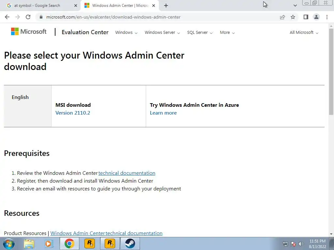
Task: Click the page vertical scrollbar thumb
Action: tap(331, 72)
